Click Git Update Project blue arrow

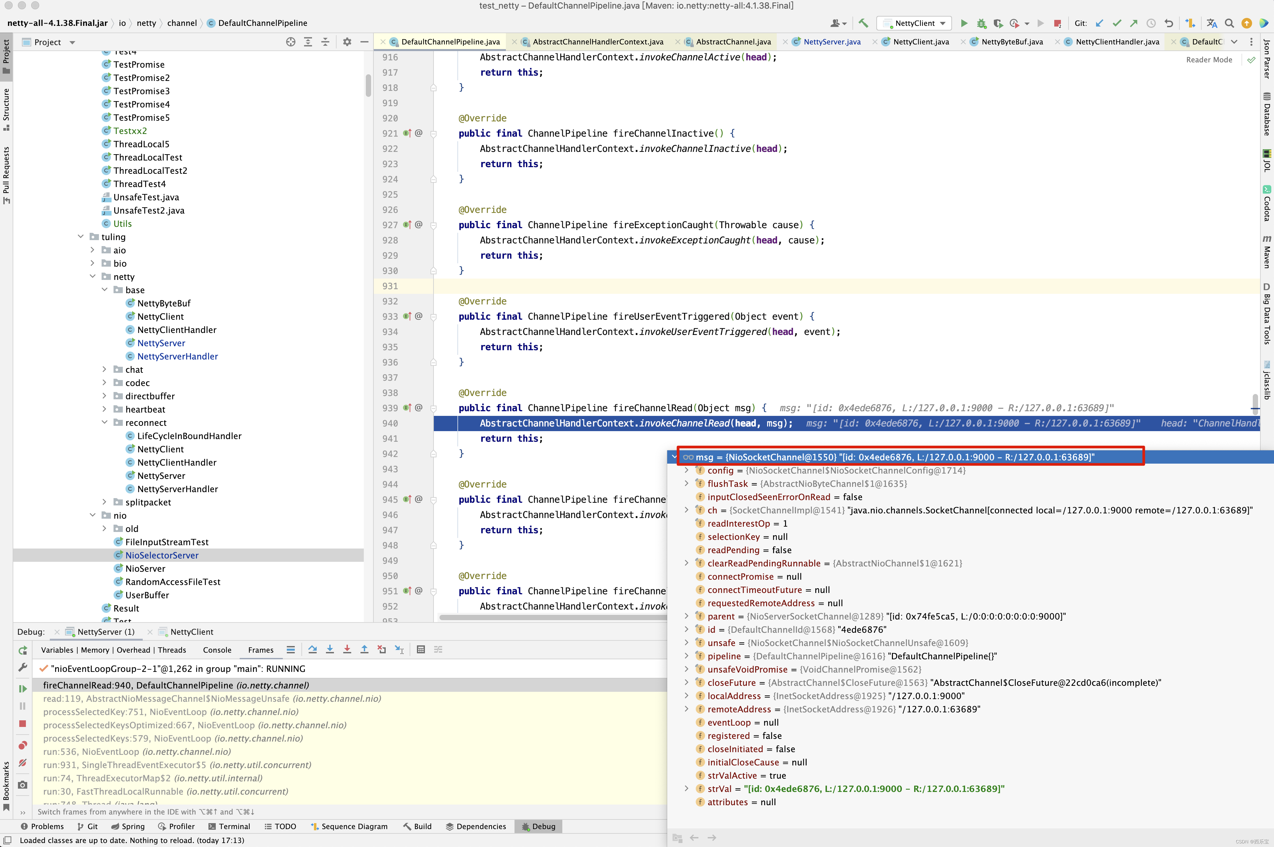(1099, 23)
